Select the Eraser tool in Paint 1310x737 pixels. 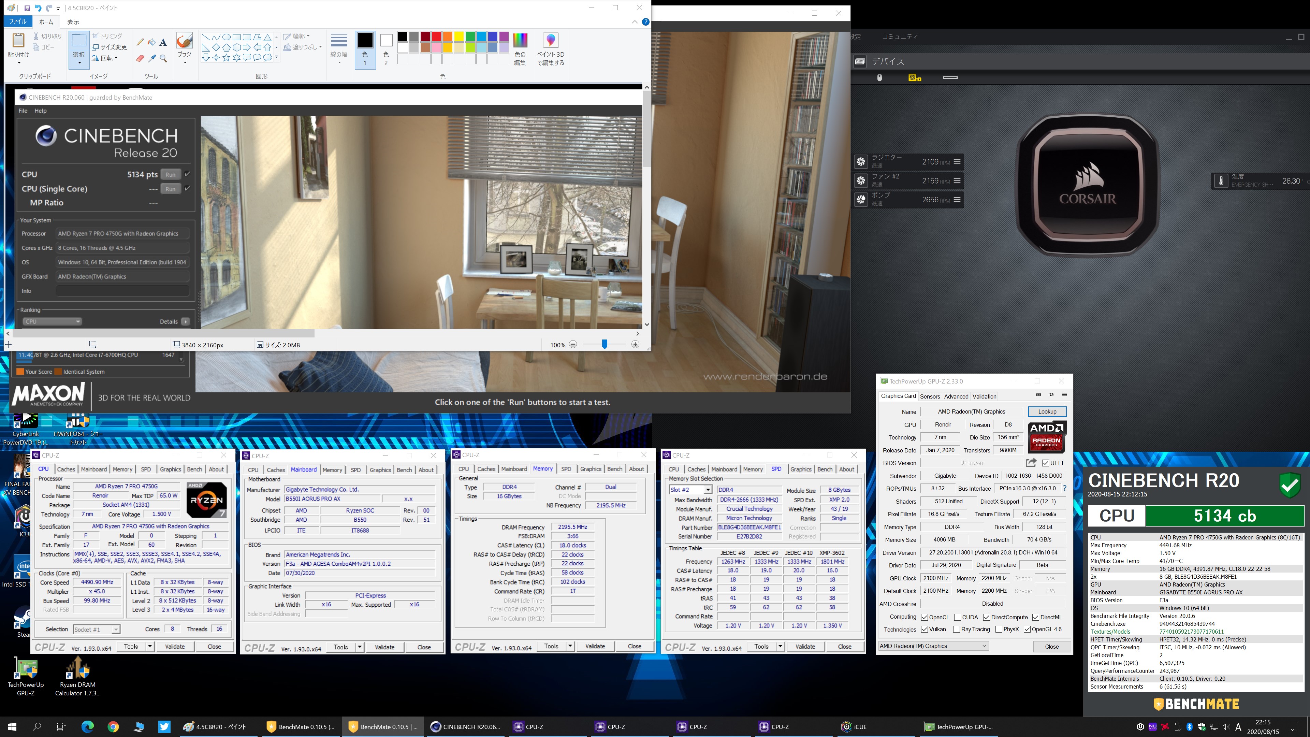tap(140, 58)
